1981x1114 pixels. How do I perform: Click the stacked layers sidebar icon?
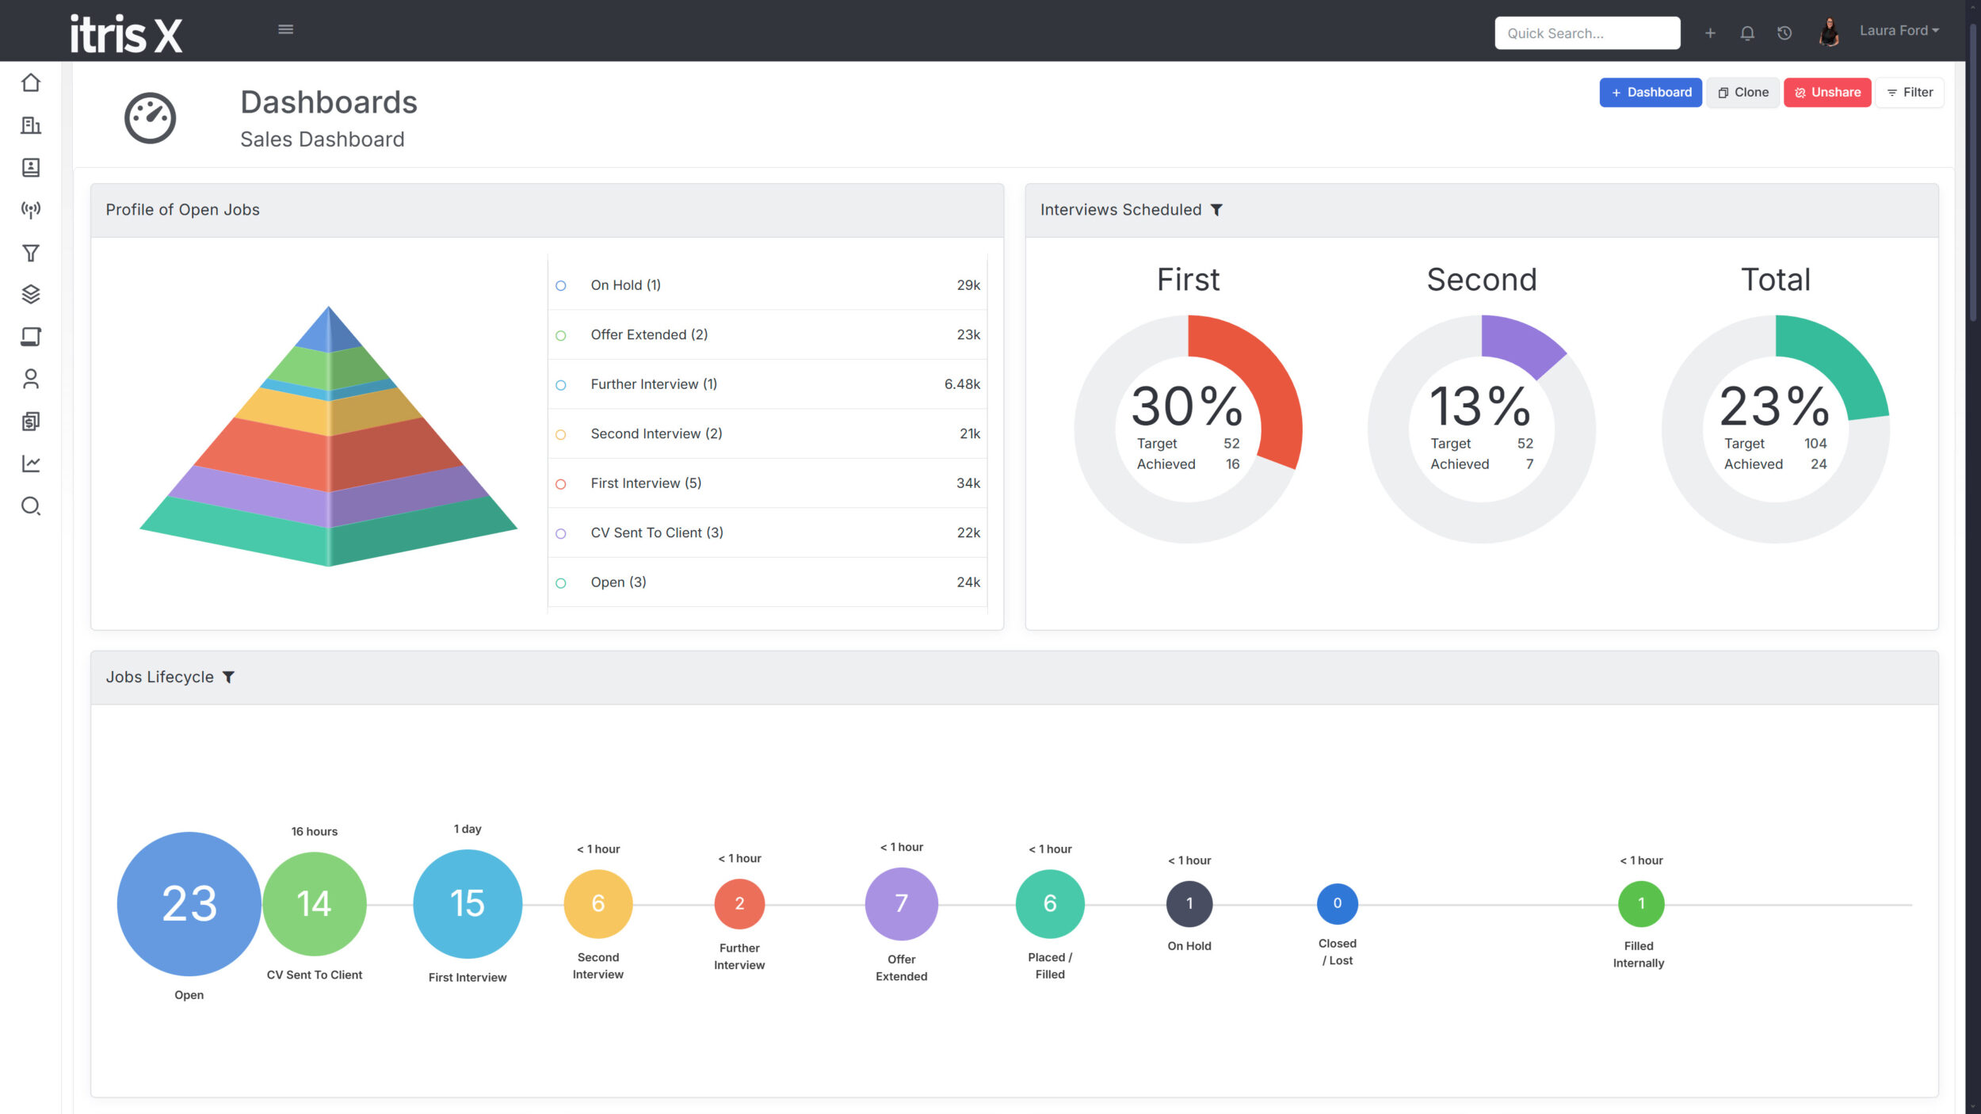pyautogui.click(x=31, y=294)
